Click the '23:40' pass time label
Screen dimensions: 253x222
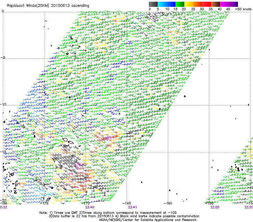[x=90, y=207]
